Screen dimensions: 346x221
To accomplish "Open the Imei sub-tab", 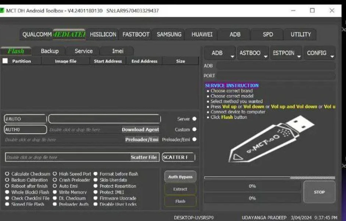I will [x=118, y=51].
